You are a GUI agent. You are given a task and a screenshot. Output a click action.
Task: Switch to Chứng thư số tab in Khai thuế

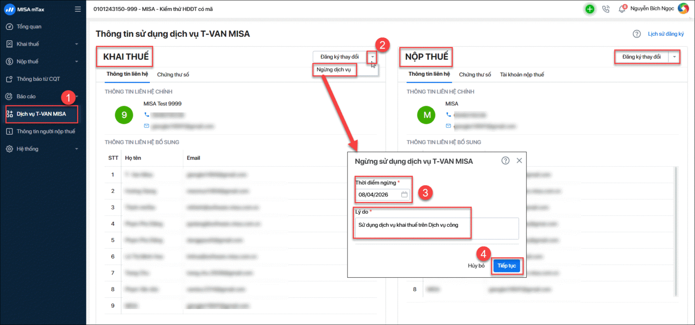click(x=173, y=75)
